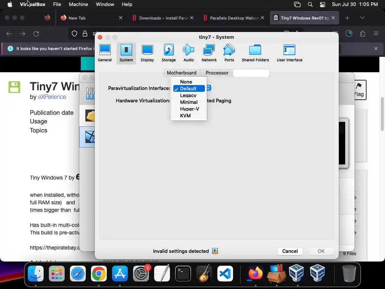Switch to the Processor tab
Image resolution: width=385 pixels, height=289 pixels.
(x=217, y=73)
